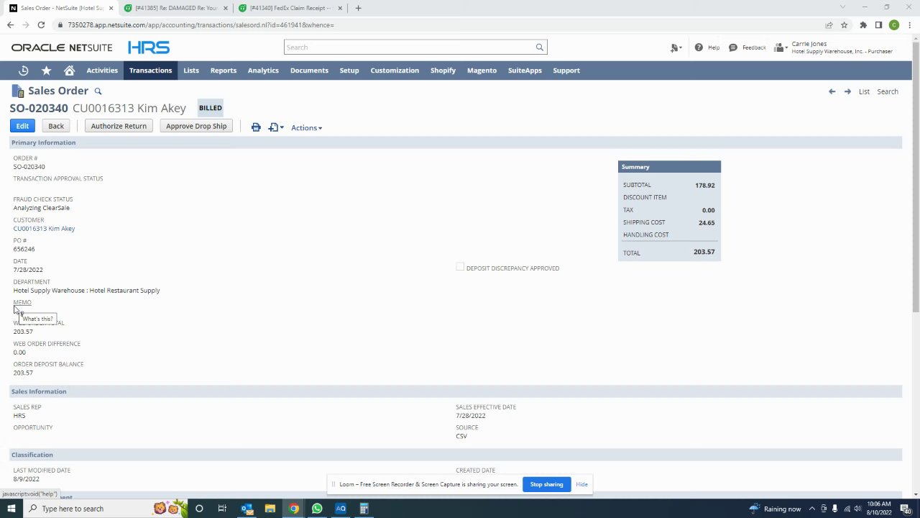920x518 pixels.
Task: Switch to the FedEx Claim Receipt tab
Action: (x=290, y=8)
